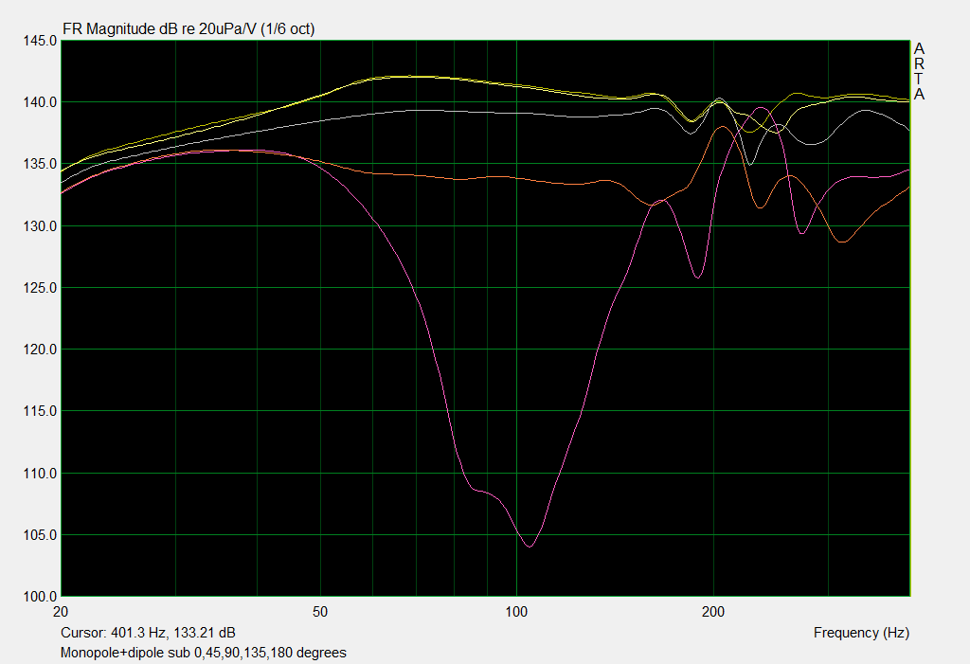Click the 50 frequency axis label
This screenshot has height=664, width=970.
[320, 612]
